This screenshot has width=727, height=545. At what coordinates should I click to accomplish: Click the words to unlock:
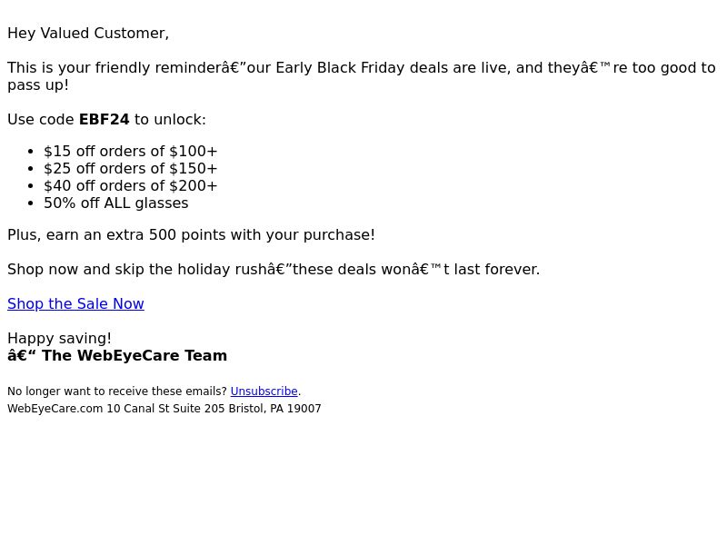[170, 120]
